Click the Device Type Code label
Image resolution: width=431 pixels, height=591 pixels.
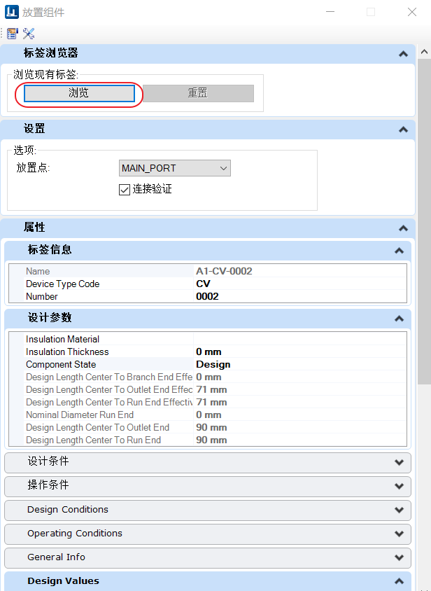[63, 284]
